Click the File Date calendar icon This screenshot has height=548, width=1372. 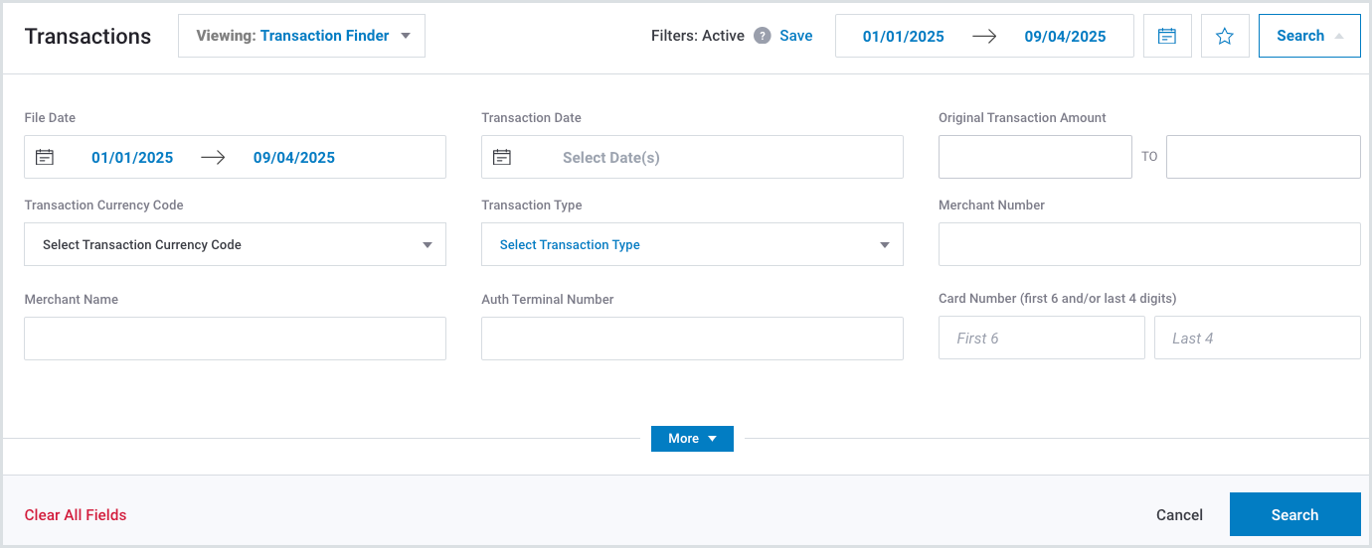[45, 157]
